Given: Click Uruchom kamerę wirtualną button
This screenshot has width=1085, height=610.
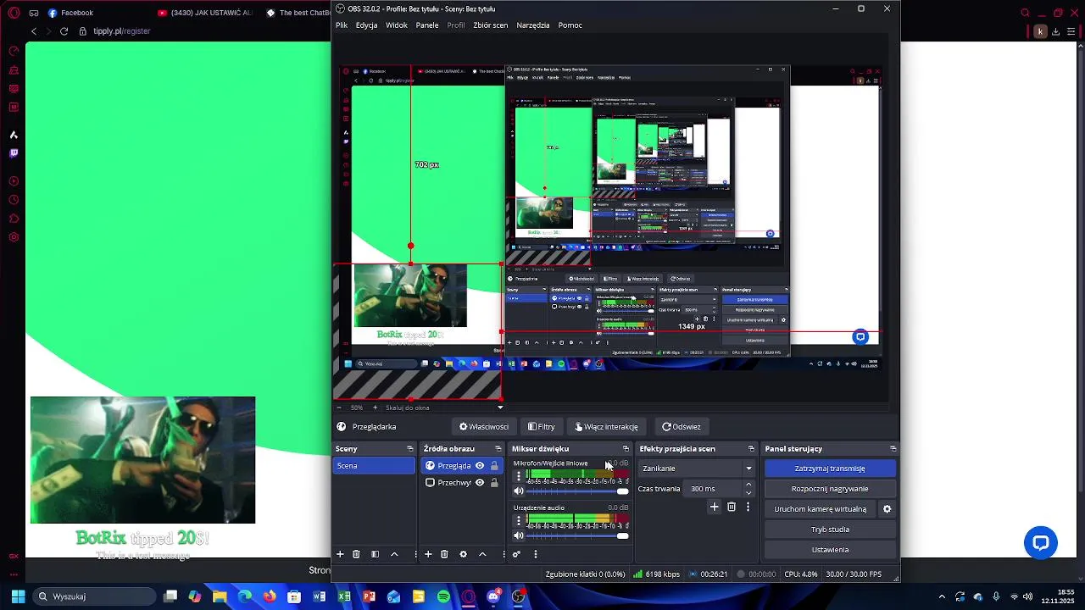Looking at the screenshot, I should (821, 509).
